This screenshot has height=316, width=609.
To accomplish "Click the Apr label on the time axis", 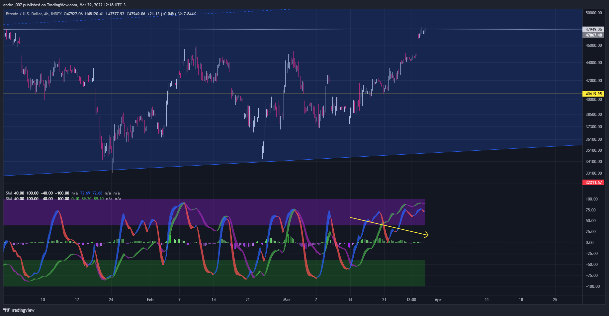I will (x=438, y=300).
